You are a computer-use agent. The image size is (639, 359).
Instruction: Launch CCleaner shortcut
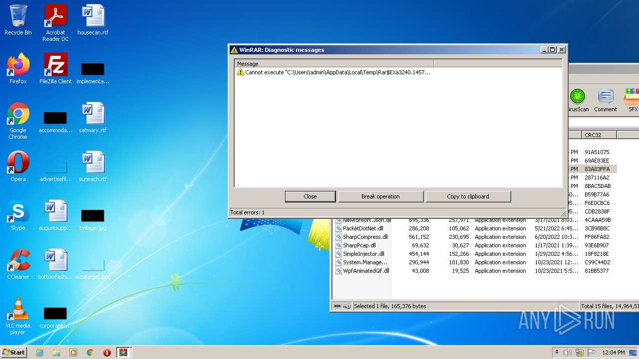(x=18, y=264)
